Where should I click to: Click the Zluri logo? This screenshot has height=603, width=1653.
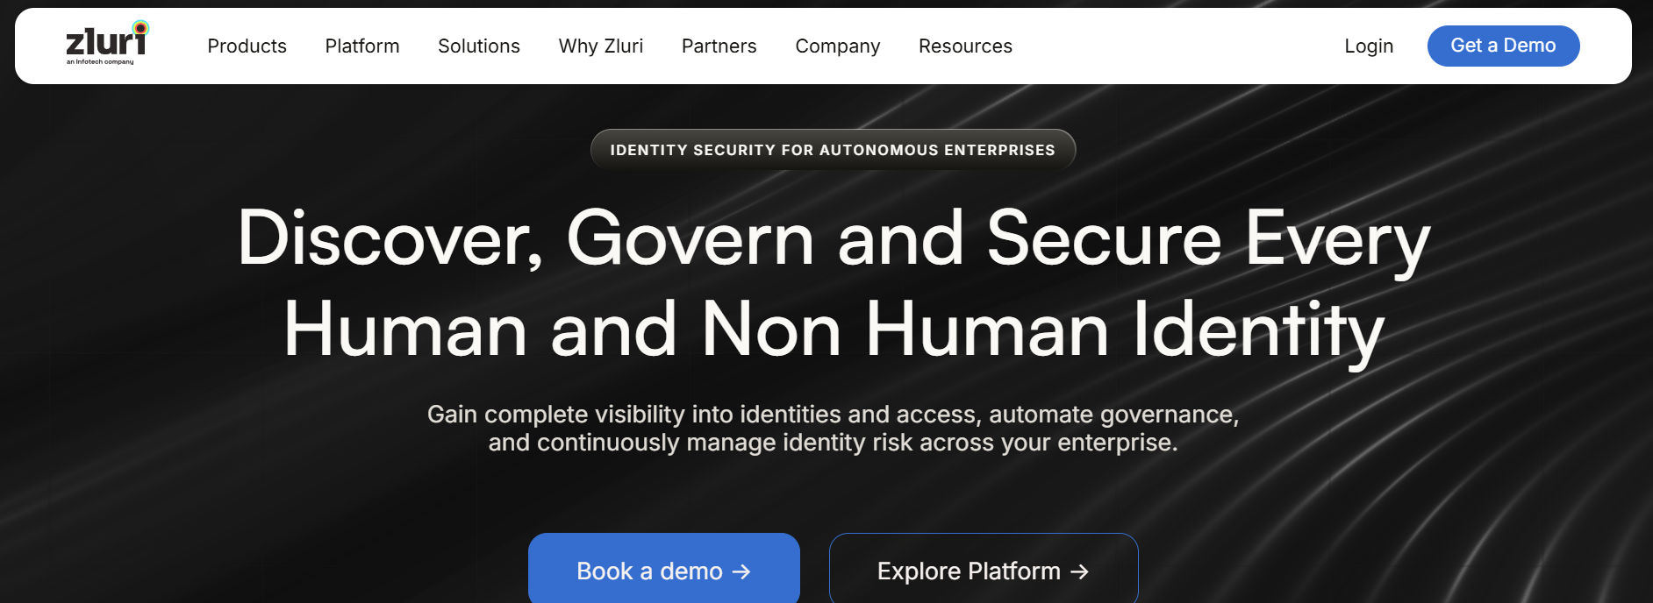[x=107, y=43]
